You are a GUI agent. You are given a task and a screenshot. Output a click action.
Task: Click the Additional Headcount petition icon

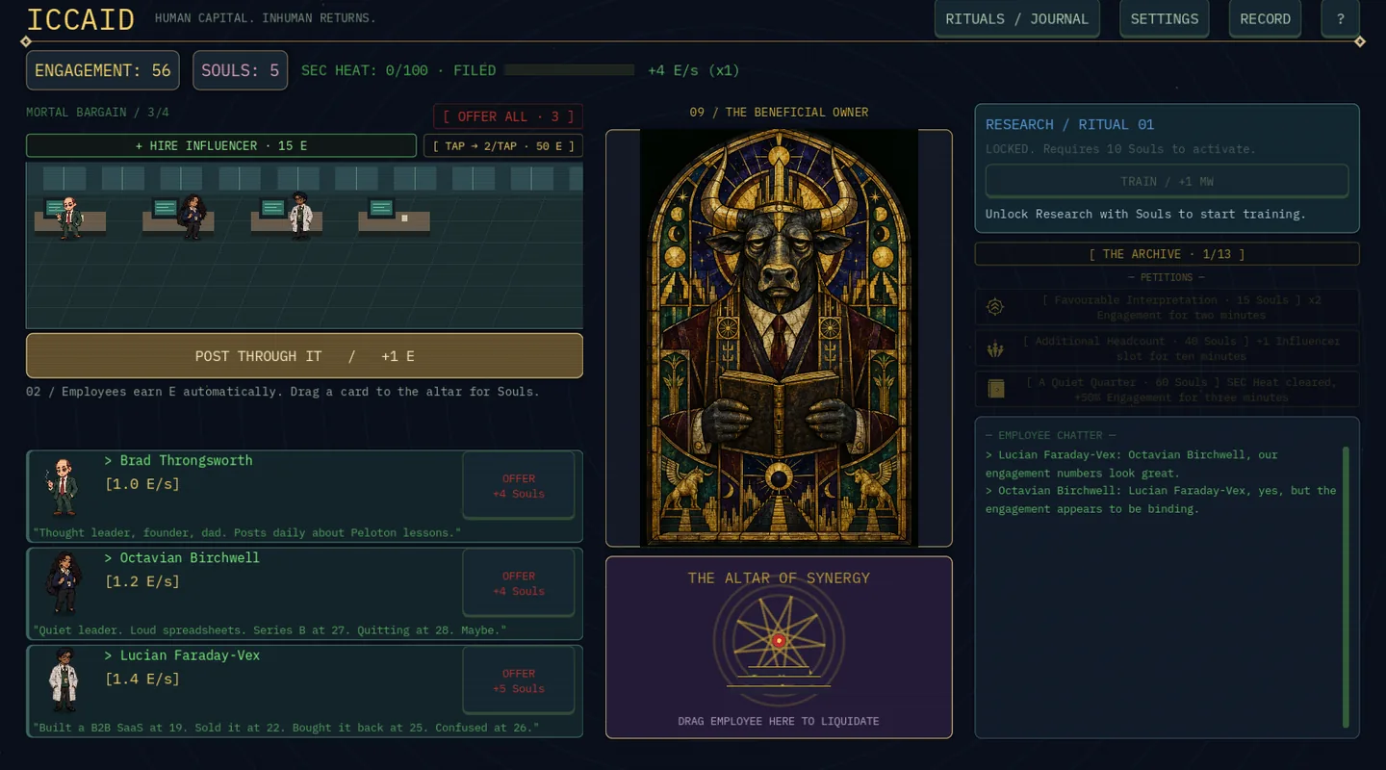pos(995,348)
